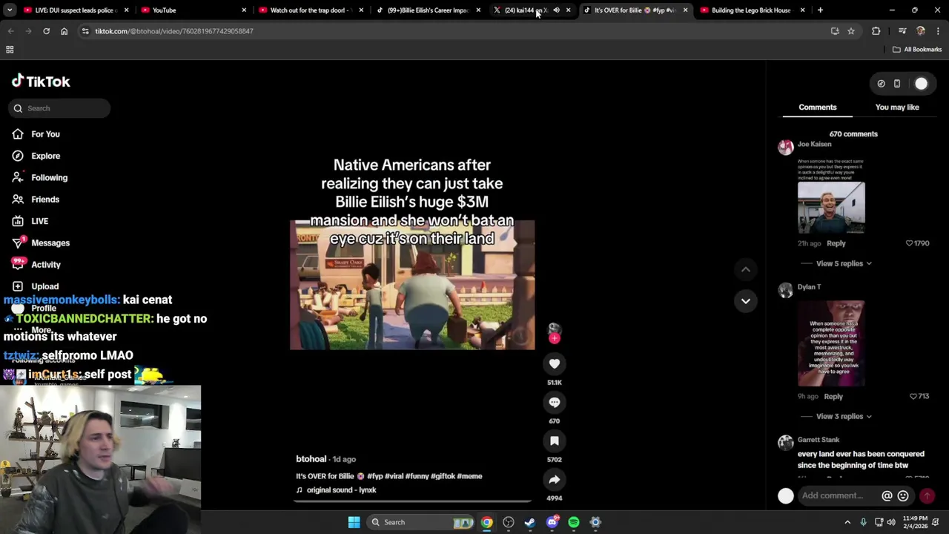Insert a mention with the @ icon

coord(887,496)
